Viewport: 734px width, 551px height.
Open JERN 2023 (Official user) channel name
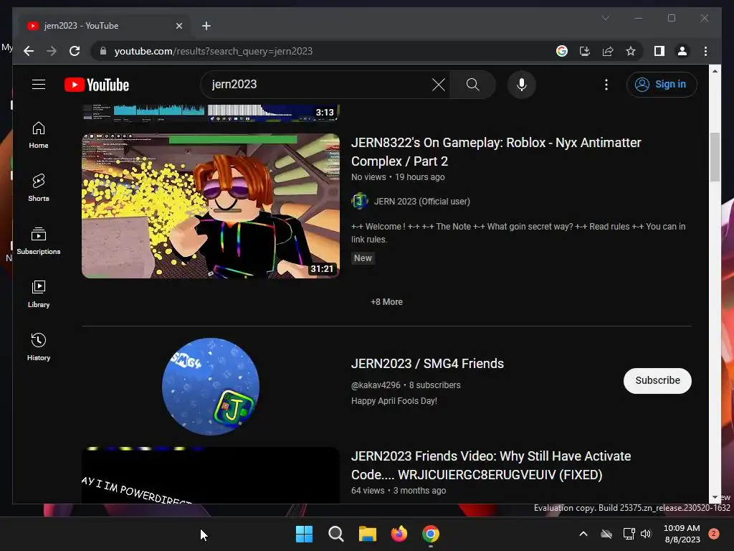pyautogui.click(x=421, y=202)
